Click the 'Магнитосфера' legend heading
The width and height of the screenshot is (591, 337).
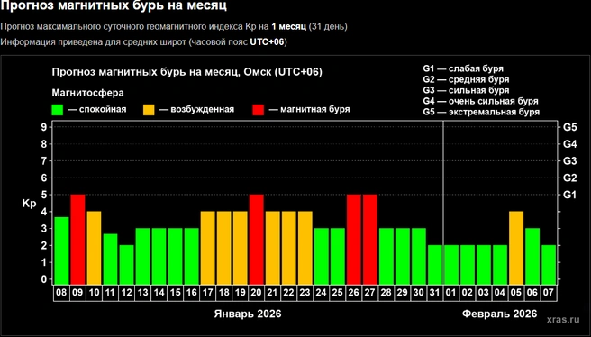coord(87,93)
